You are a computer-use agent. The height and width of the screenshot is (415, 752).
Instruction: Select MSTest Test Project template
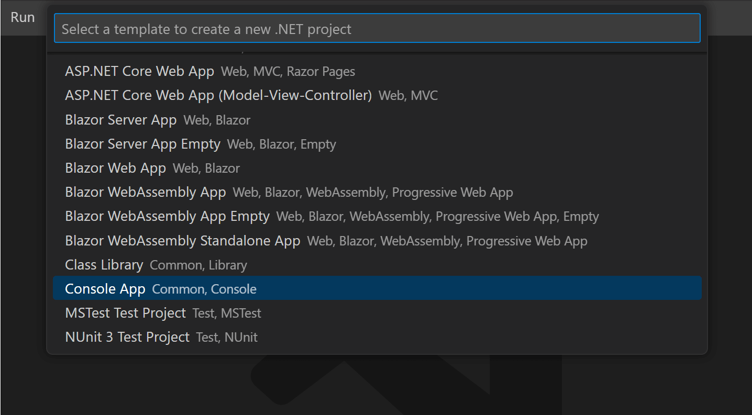pyautogui.click(x=377, y=312)
